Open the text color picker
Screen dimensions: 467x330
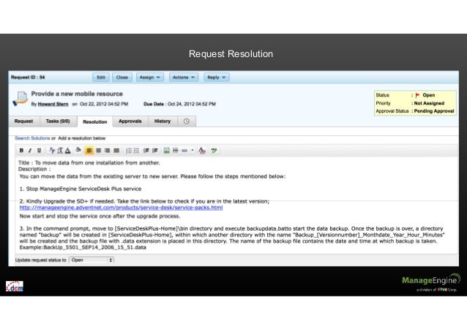pos(68,151)
